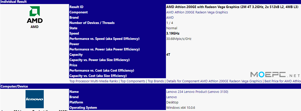Click Windows x64 10.0.6 operating system value
This screenshot has width=301, height=111.
(181, 107)
